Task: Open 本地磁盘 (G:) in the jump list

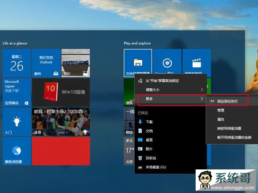Action: point(171,167)
